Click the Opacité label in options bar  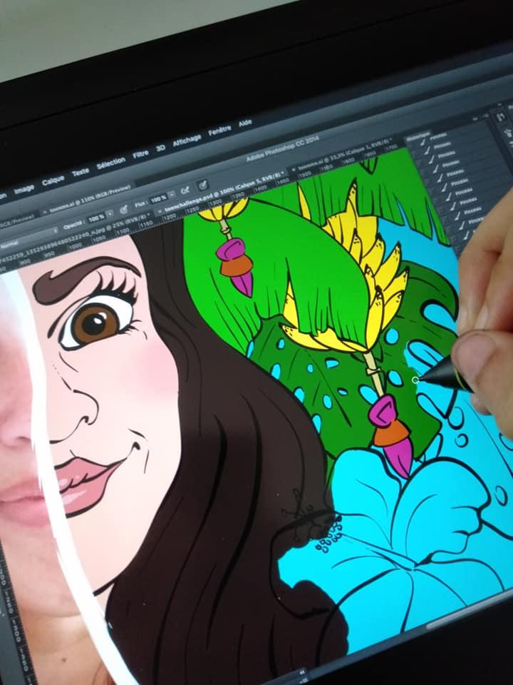coord(73,225)
